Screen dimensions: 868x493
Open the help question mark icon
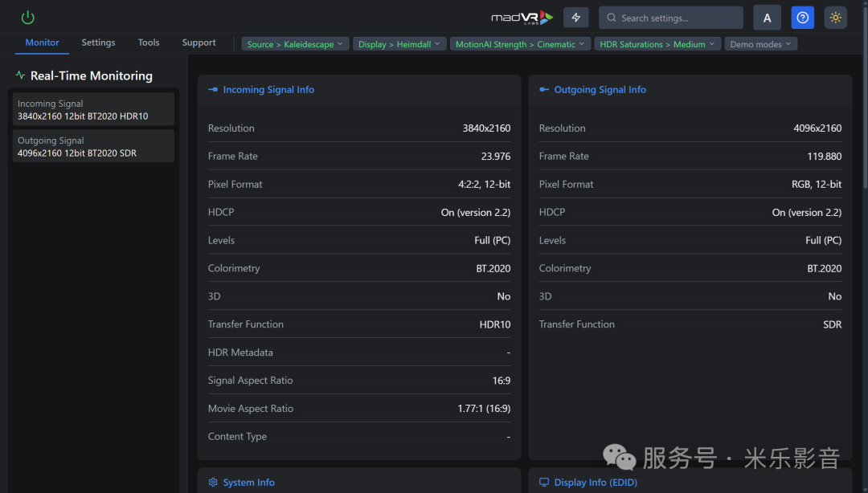(802, 18)
